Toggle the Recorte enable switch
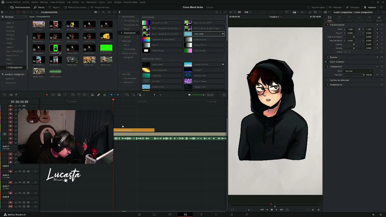 (x=327, y=57)
